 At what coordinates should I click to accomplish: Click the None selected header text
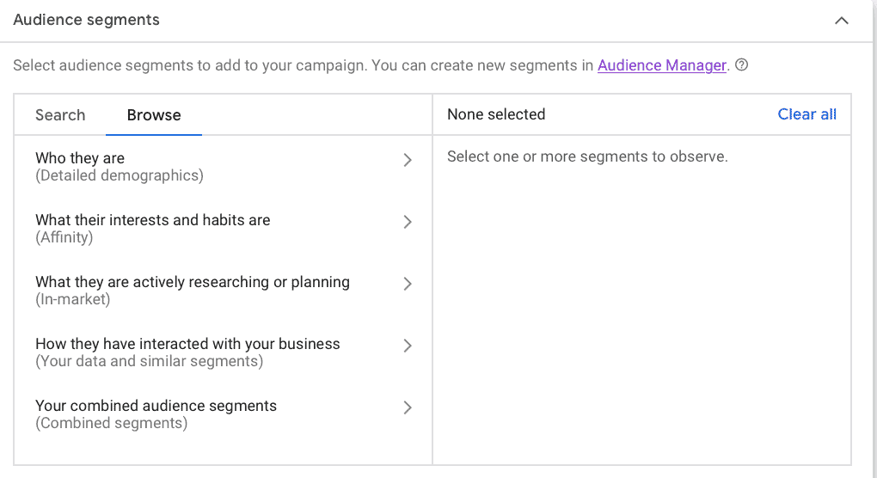point(496,114)
